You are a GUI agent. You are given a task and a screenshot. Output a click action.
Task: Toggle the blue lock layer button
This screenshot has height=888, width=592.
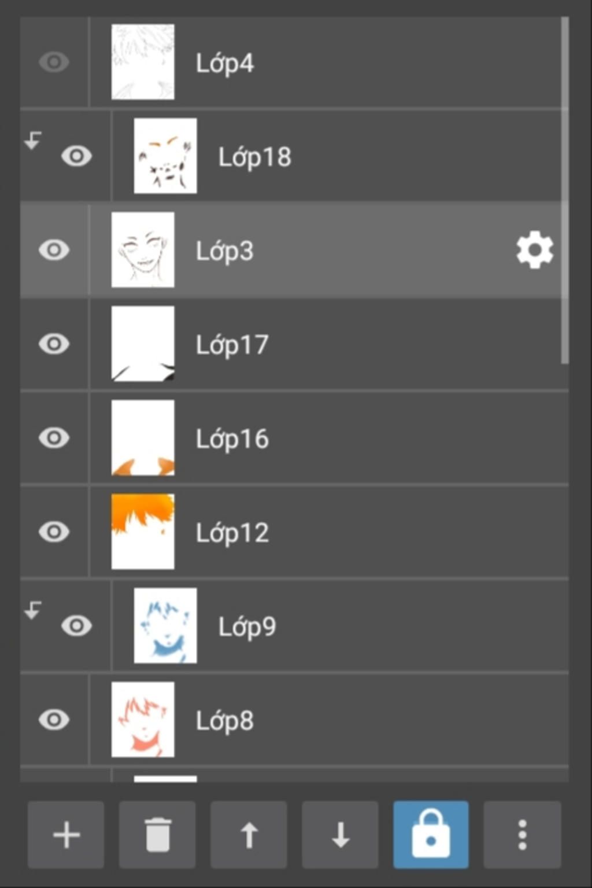pyautogui.click(x=431, y=834)
